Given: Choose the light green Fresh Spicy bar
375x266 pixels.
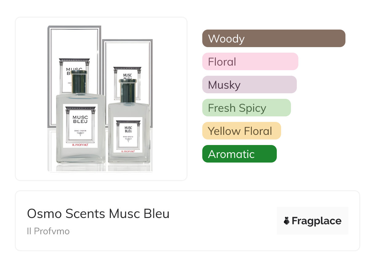Looking at the screenshot, I should pyautogui.click(x=246, y=108).
